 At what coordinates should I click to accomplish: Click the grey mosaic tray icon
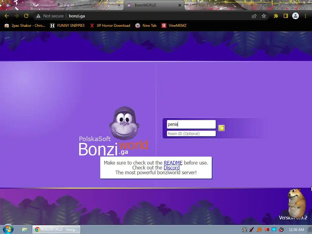tap(245, 230)
